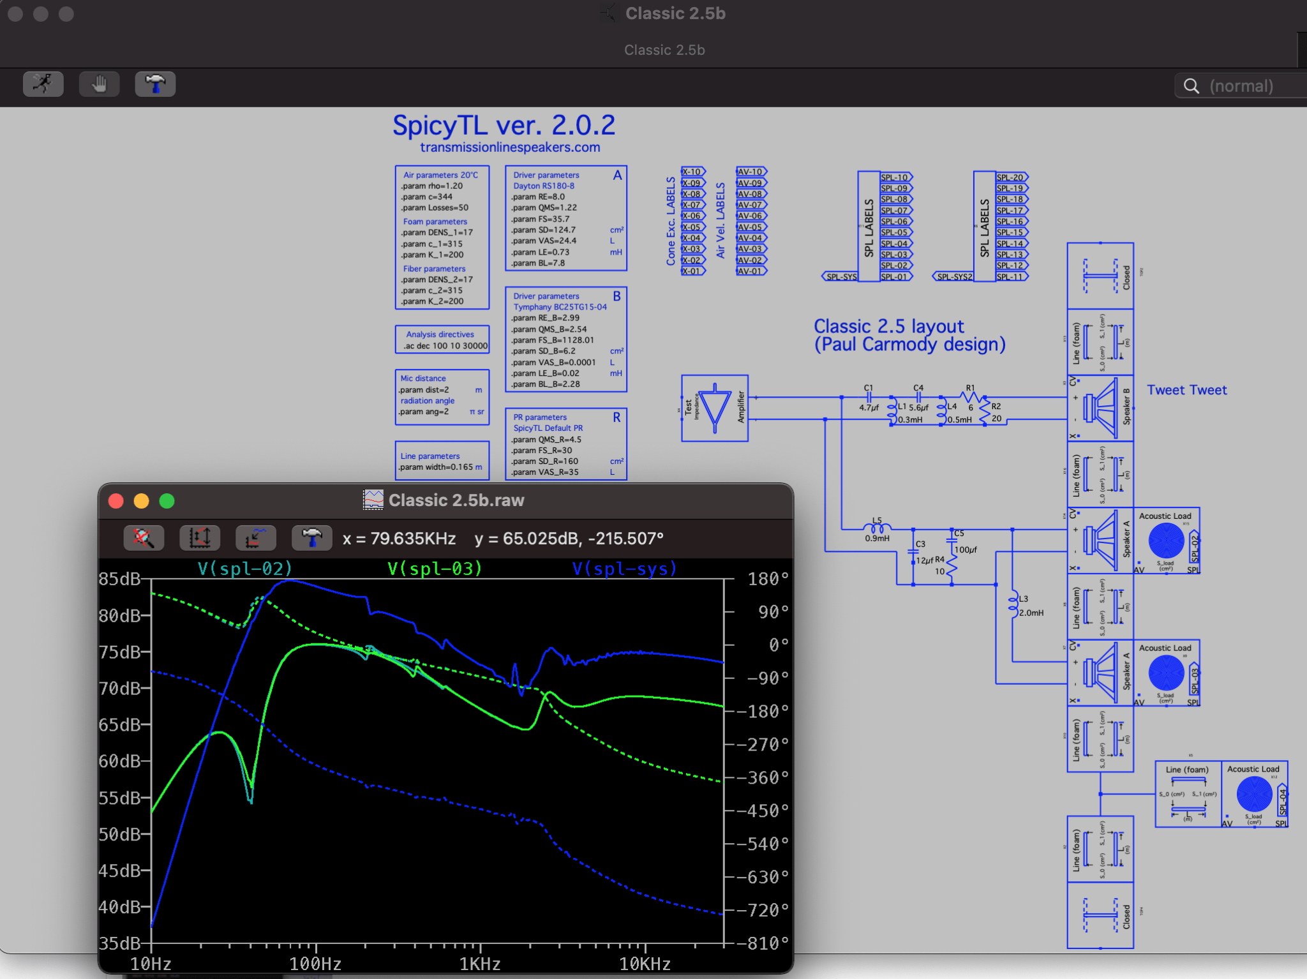Click the AV-01 air velocity label
1307x979 pixels.
tap(751, 271)
